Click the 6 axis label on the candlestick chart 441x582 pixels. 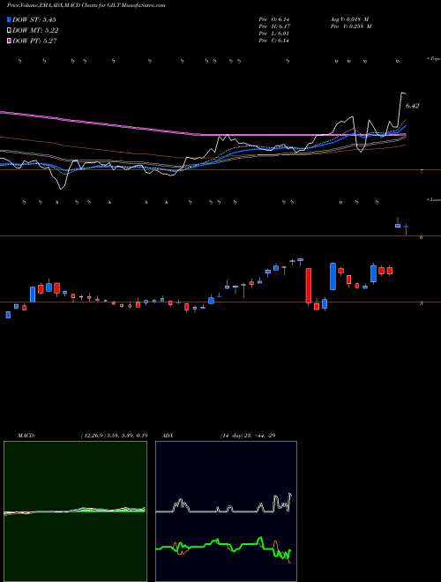[x=422, y=237]
